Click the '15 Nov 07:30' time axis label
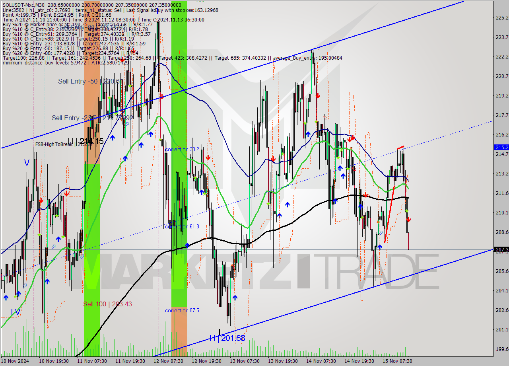The width and height of the screenshot is (509, 366). point(397,361)
